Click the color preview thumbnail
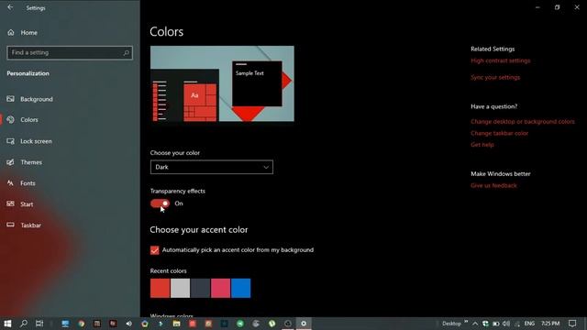587x330 pixels. pyautogui.click(x=222, y=83)
